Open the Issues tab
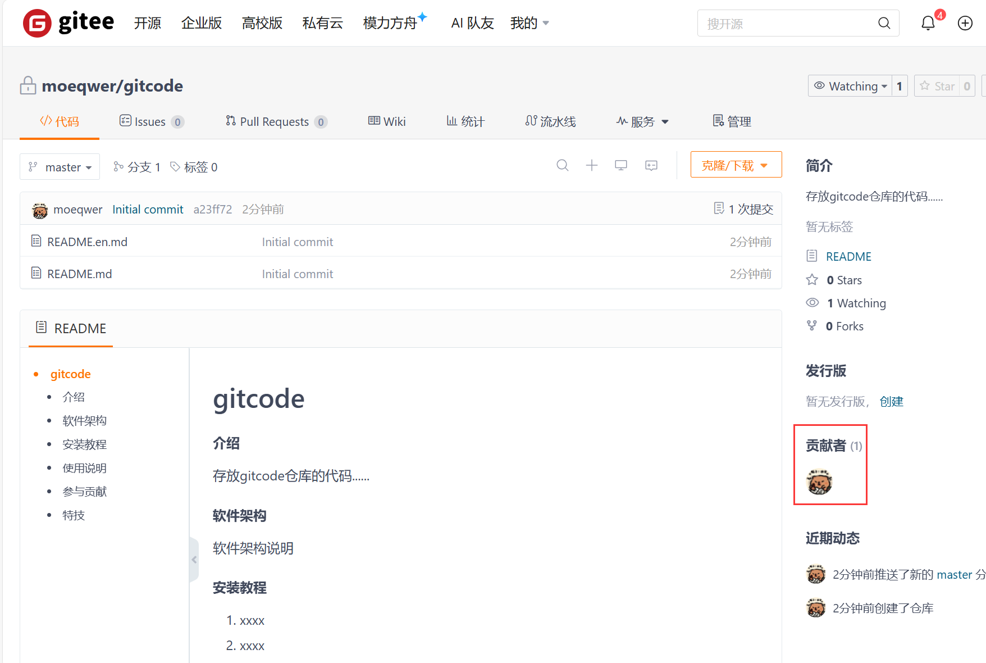 pos(152,121)
